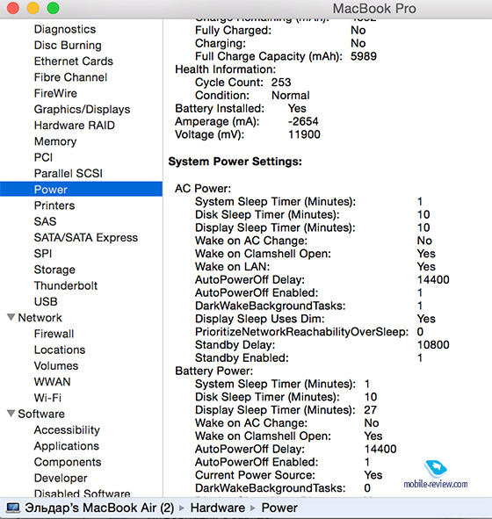Select Thunderbolt entry
The width and height of the screenshot is (492, 519).
pos(66,285)
